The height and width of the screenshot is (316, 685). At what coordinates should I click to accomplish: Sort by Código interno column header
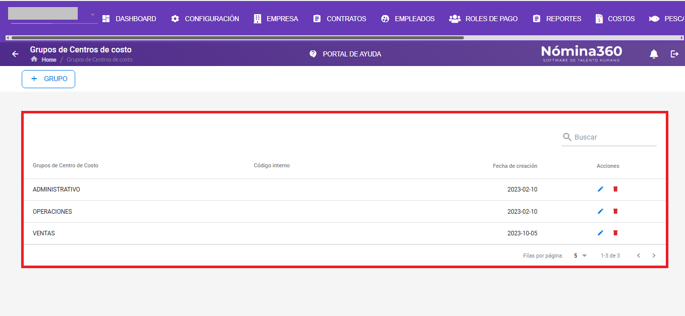[272, 165]
